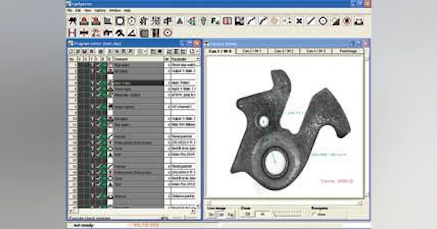Click the Program editor right scroll arrow
The width and height of the screenshot is (437, 229).
pos(193,210)
